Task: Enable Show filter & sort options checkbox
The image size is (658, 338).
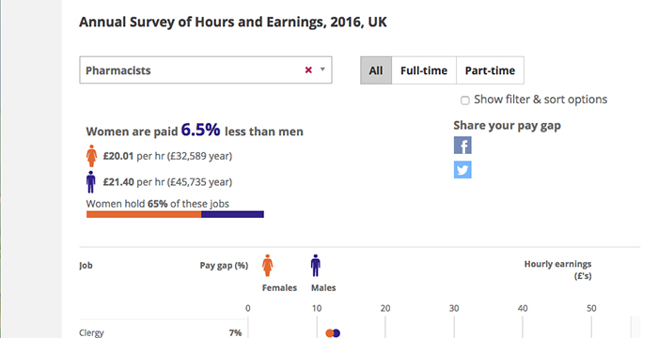Action: pyautogui.click(x=465, y=100)
